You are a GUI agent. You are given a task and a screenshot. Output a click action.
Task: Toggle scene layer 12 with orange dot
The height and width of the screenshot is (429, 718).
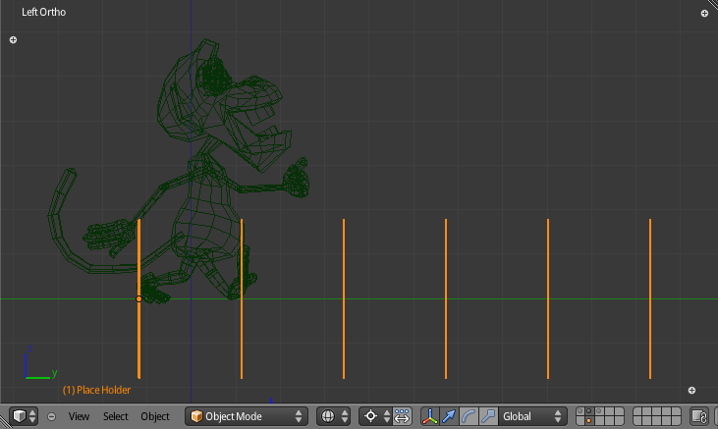pyautogui.click(x=589, y=421)
